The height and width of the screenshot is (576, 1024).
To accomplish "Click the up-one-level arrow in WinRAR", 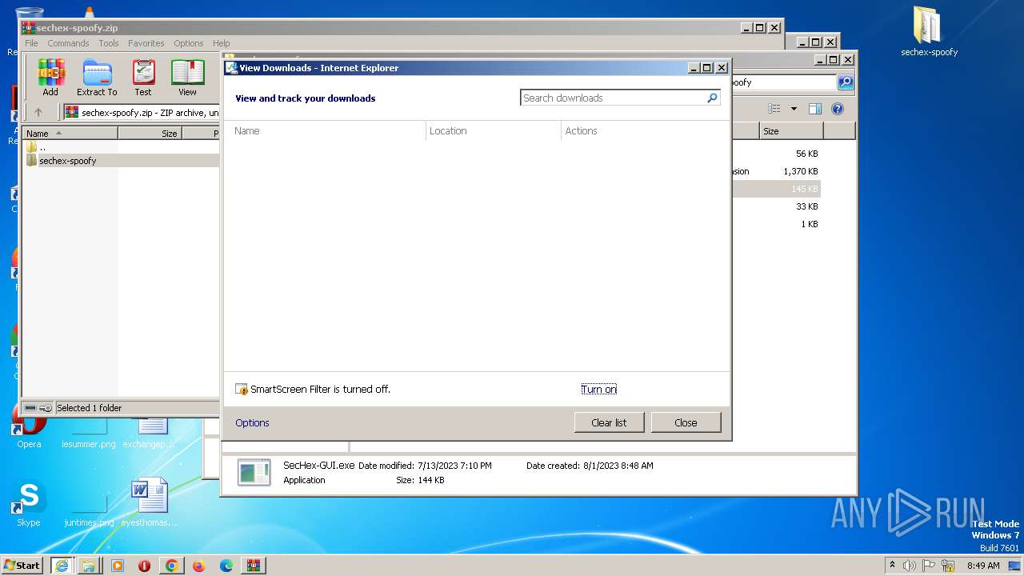I will (38, 113).
